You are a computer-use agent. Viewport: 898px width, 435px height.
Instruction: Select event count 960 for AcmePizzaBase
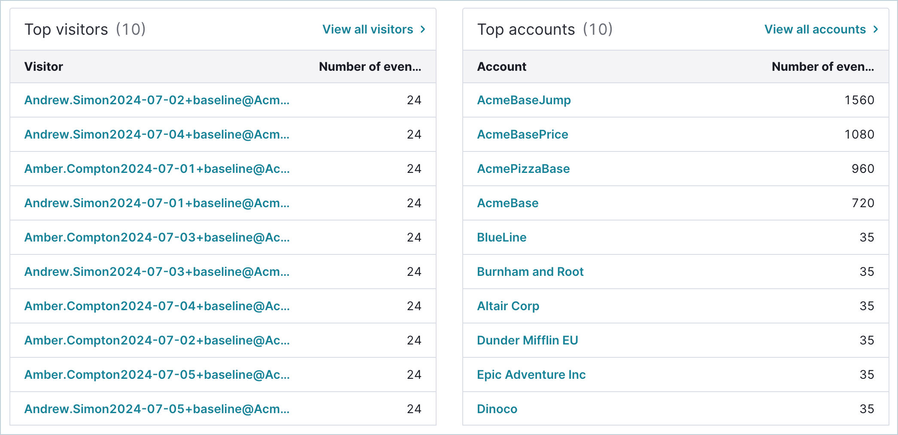click(x=863, y=169)
